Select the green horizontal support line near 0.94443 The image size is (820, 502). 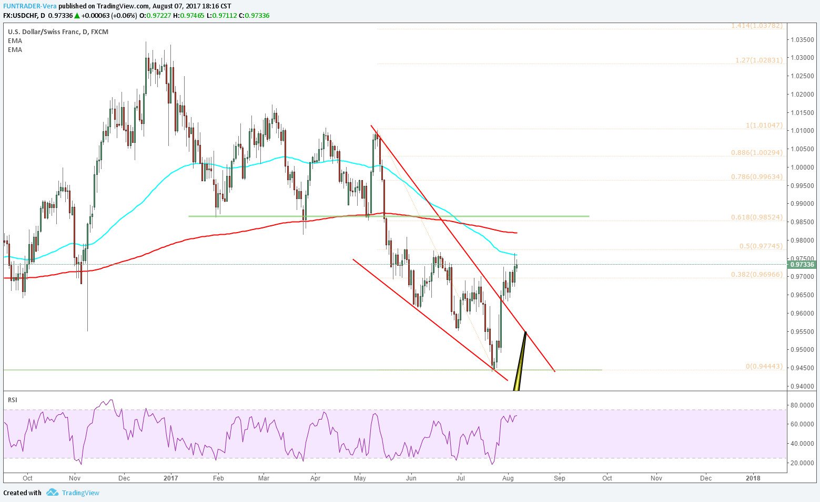coord(302,370)
